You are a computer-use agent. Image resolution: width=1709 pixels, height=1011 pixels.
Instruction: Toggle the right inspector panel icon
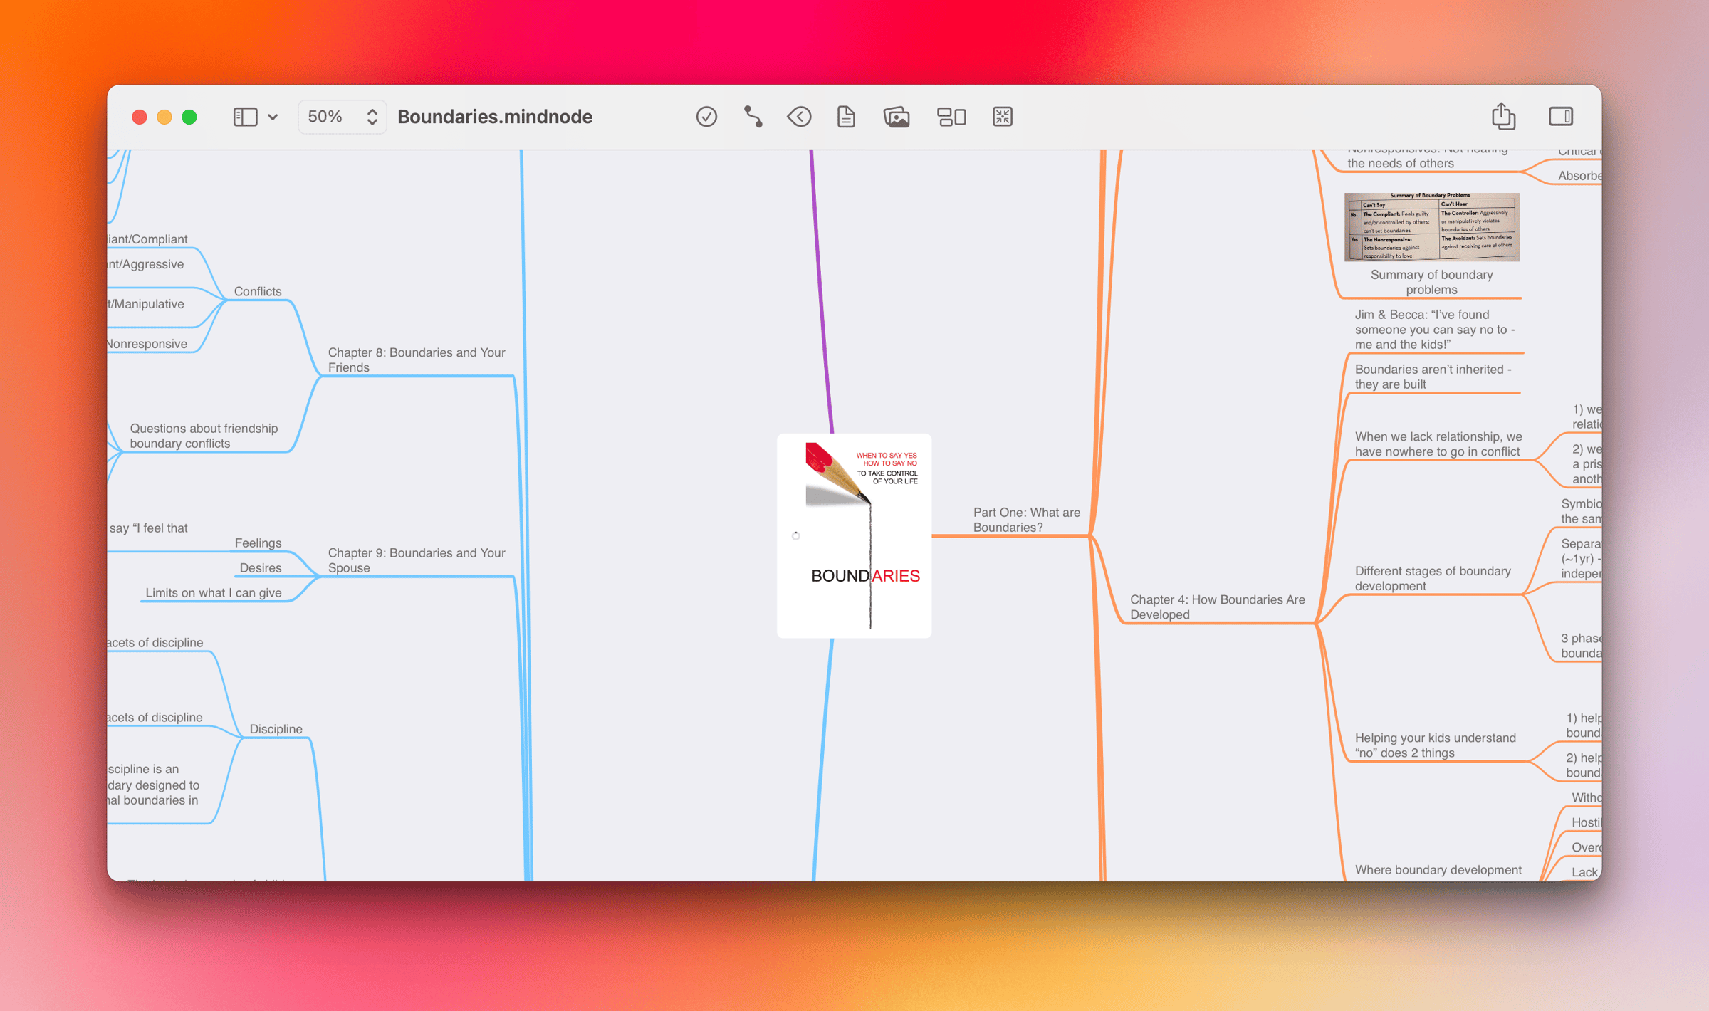point(1560,117)
